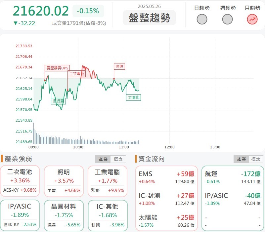Switch 產業強弱 panel to 概念 tab
The height and width of the screenshot is (232, 265).
pyautogui.click(x=118, y=159)
